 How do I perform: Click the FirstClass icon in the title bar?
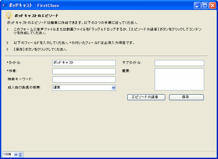pos(4,5)
